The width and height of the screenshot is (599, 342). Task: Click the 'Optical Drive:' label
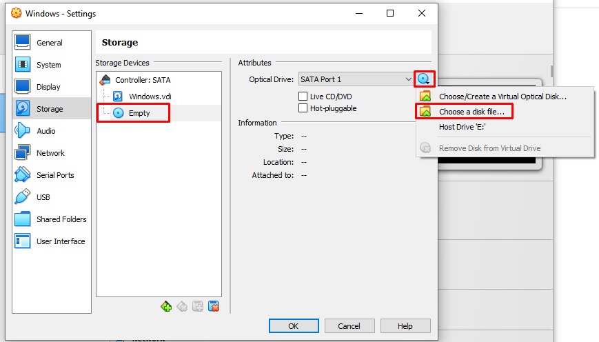coord(271,79)
